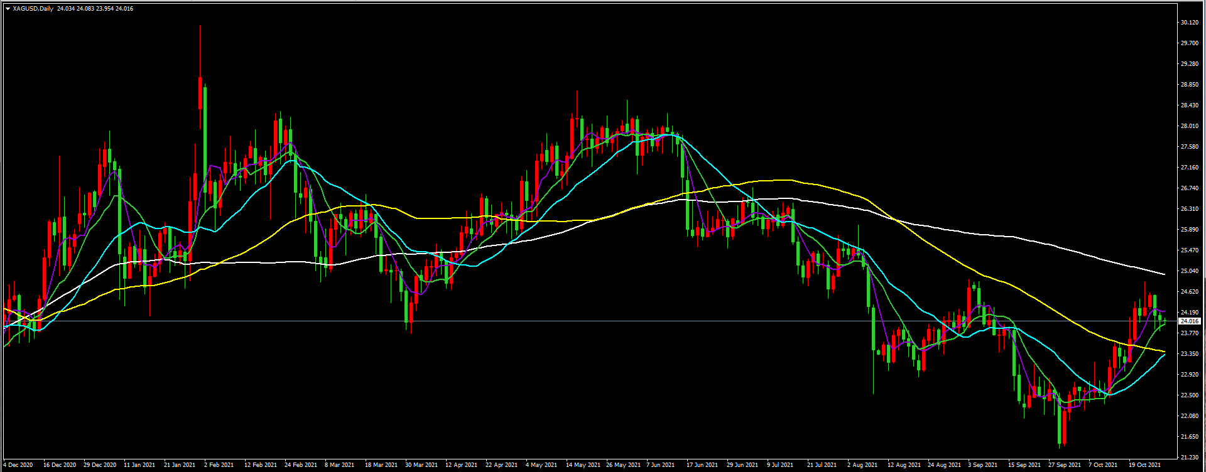Click the 24 Aug 2021 date label
Image resolution: width=1206 pixels, height=472 pixels.
pyautogui.click(x=944, y=465)
